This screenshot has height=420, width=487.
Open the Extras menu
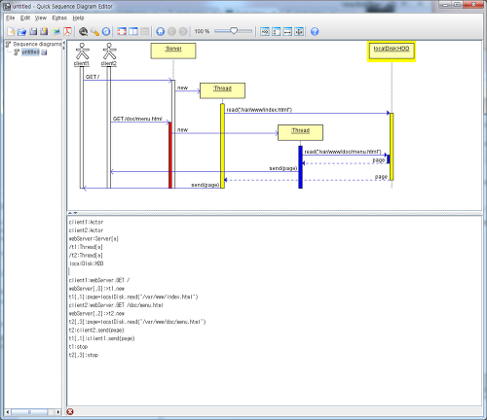59,17
